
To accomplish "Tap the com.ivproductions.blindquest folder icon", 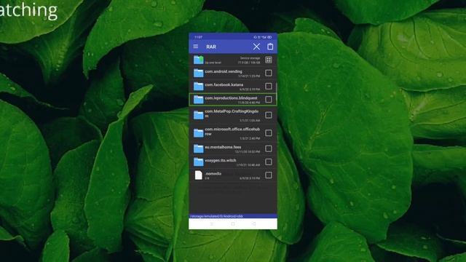I will (x=199, y=100).
